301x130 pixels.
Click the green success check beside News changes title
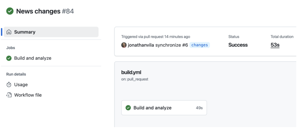pos(10,11)
